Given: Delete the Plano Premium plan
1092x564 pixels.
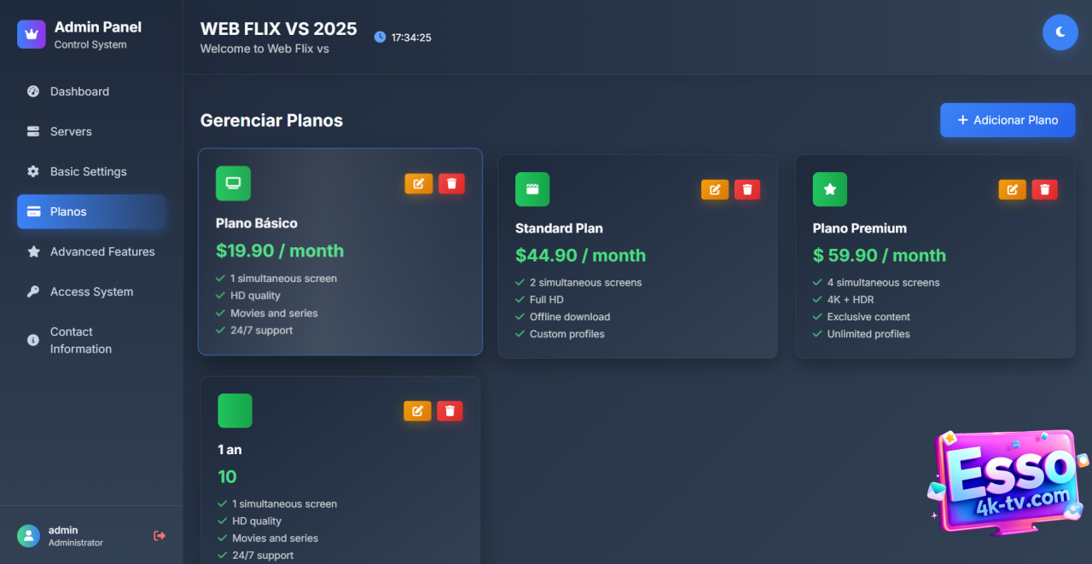Looking at the screenshot, I should 1044,189.
